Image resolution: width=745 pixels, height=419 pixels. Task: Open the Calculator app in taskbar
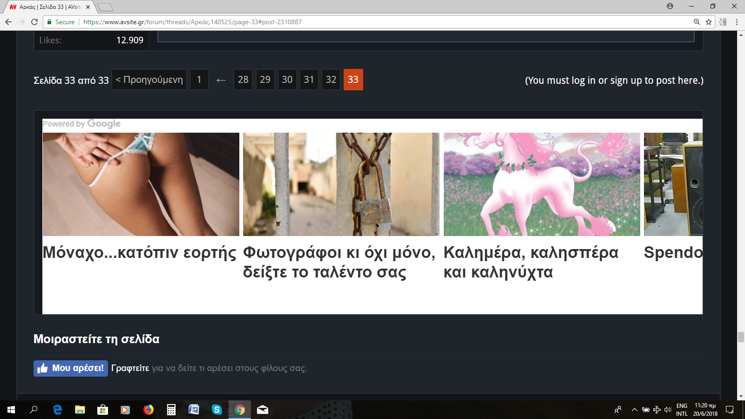pyautogui.click(x=171, y=410)
